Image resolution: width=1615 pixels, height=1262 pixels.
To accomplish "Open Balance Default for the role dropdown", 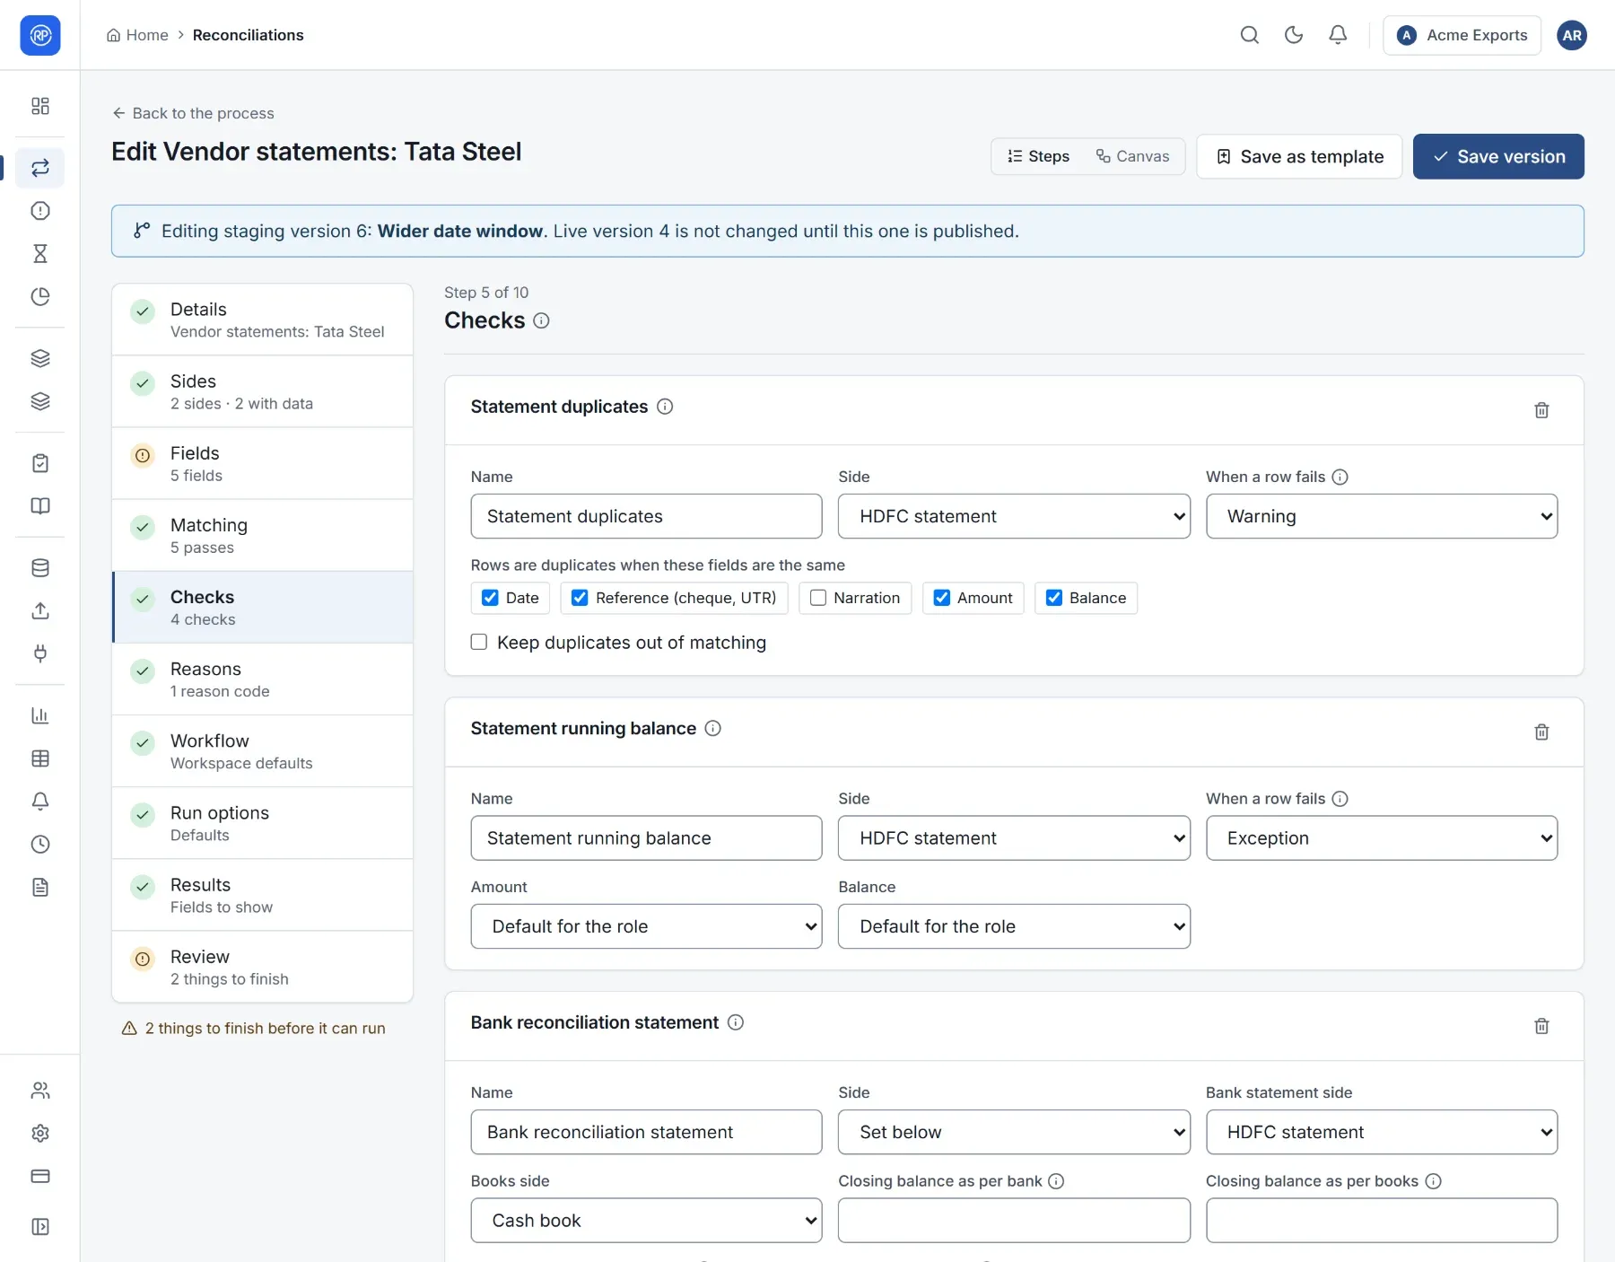I will (1014, 926).
